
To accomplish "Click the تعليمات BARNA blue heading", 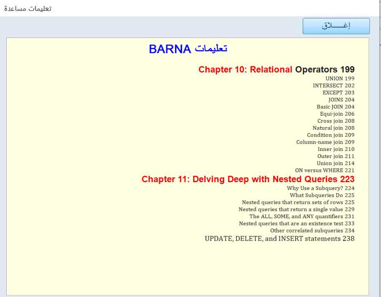I will (188, 49).
